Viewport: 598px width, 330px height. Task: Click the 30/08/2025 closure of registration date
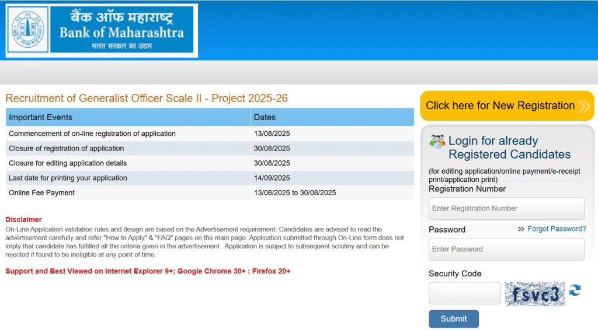pos(272,149)
